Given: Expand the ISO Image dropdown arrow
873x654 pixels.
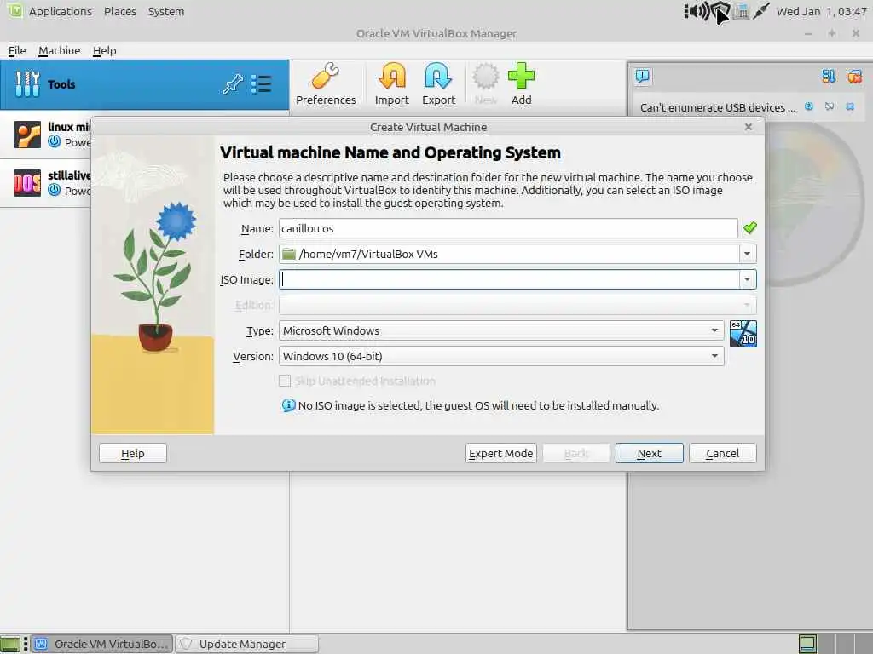Looking at the screenshot, I should tap(747, 279).
